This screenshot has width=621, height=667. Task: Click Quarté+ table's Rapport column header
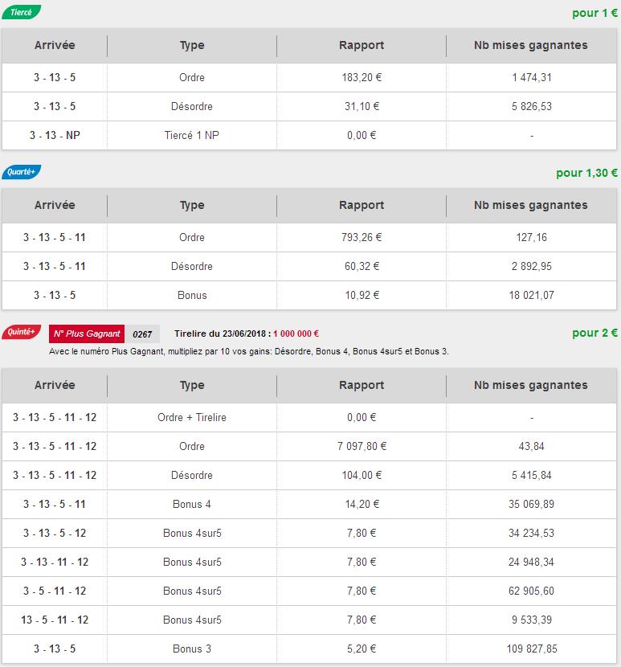[x=362, y=205]
